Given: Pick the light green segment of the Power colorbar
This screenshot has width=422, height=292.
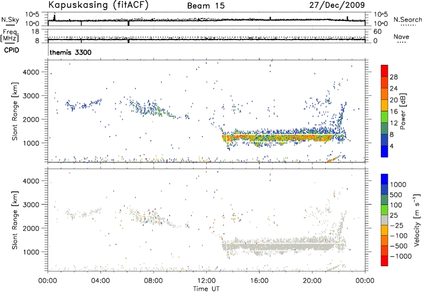Looking at the screenshot, I should (385, 116).
